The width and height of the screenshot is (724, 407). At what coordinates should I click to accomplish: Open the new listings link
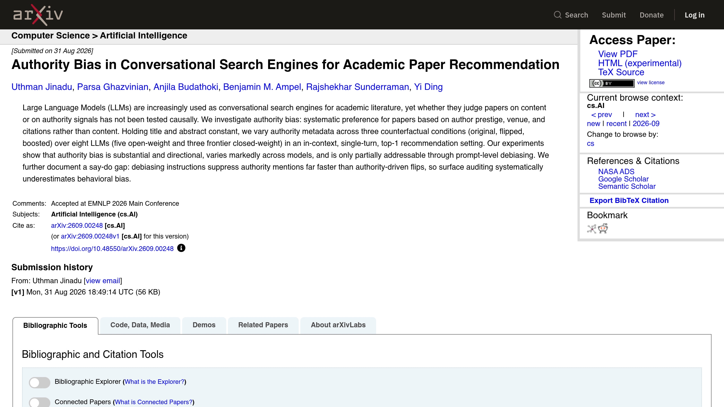(593, 124)
